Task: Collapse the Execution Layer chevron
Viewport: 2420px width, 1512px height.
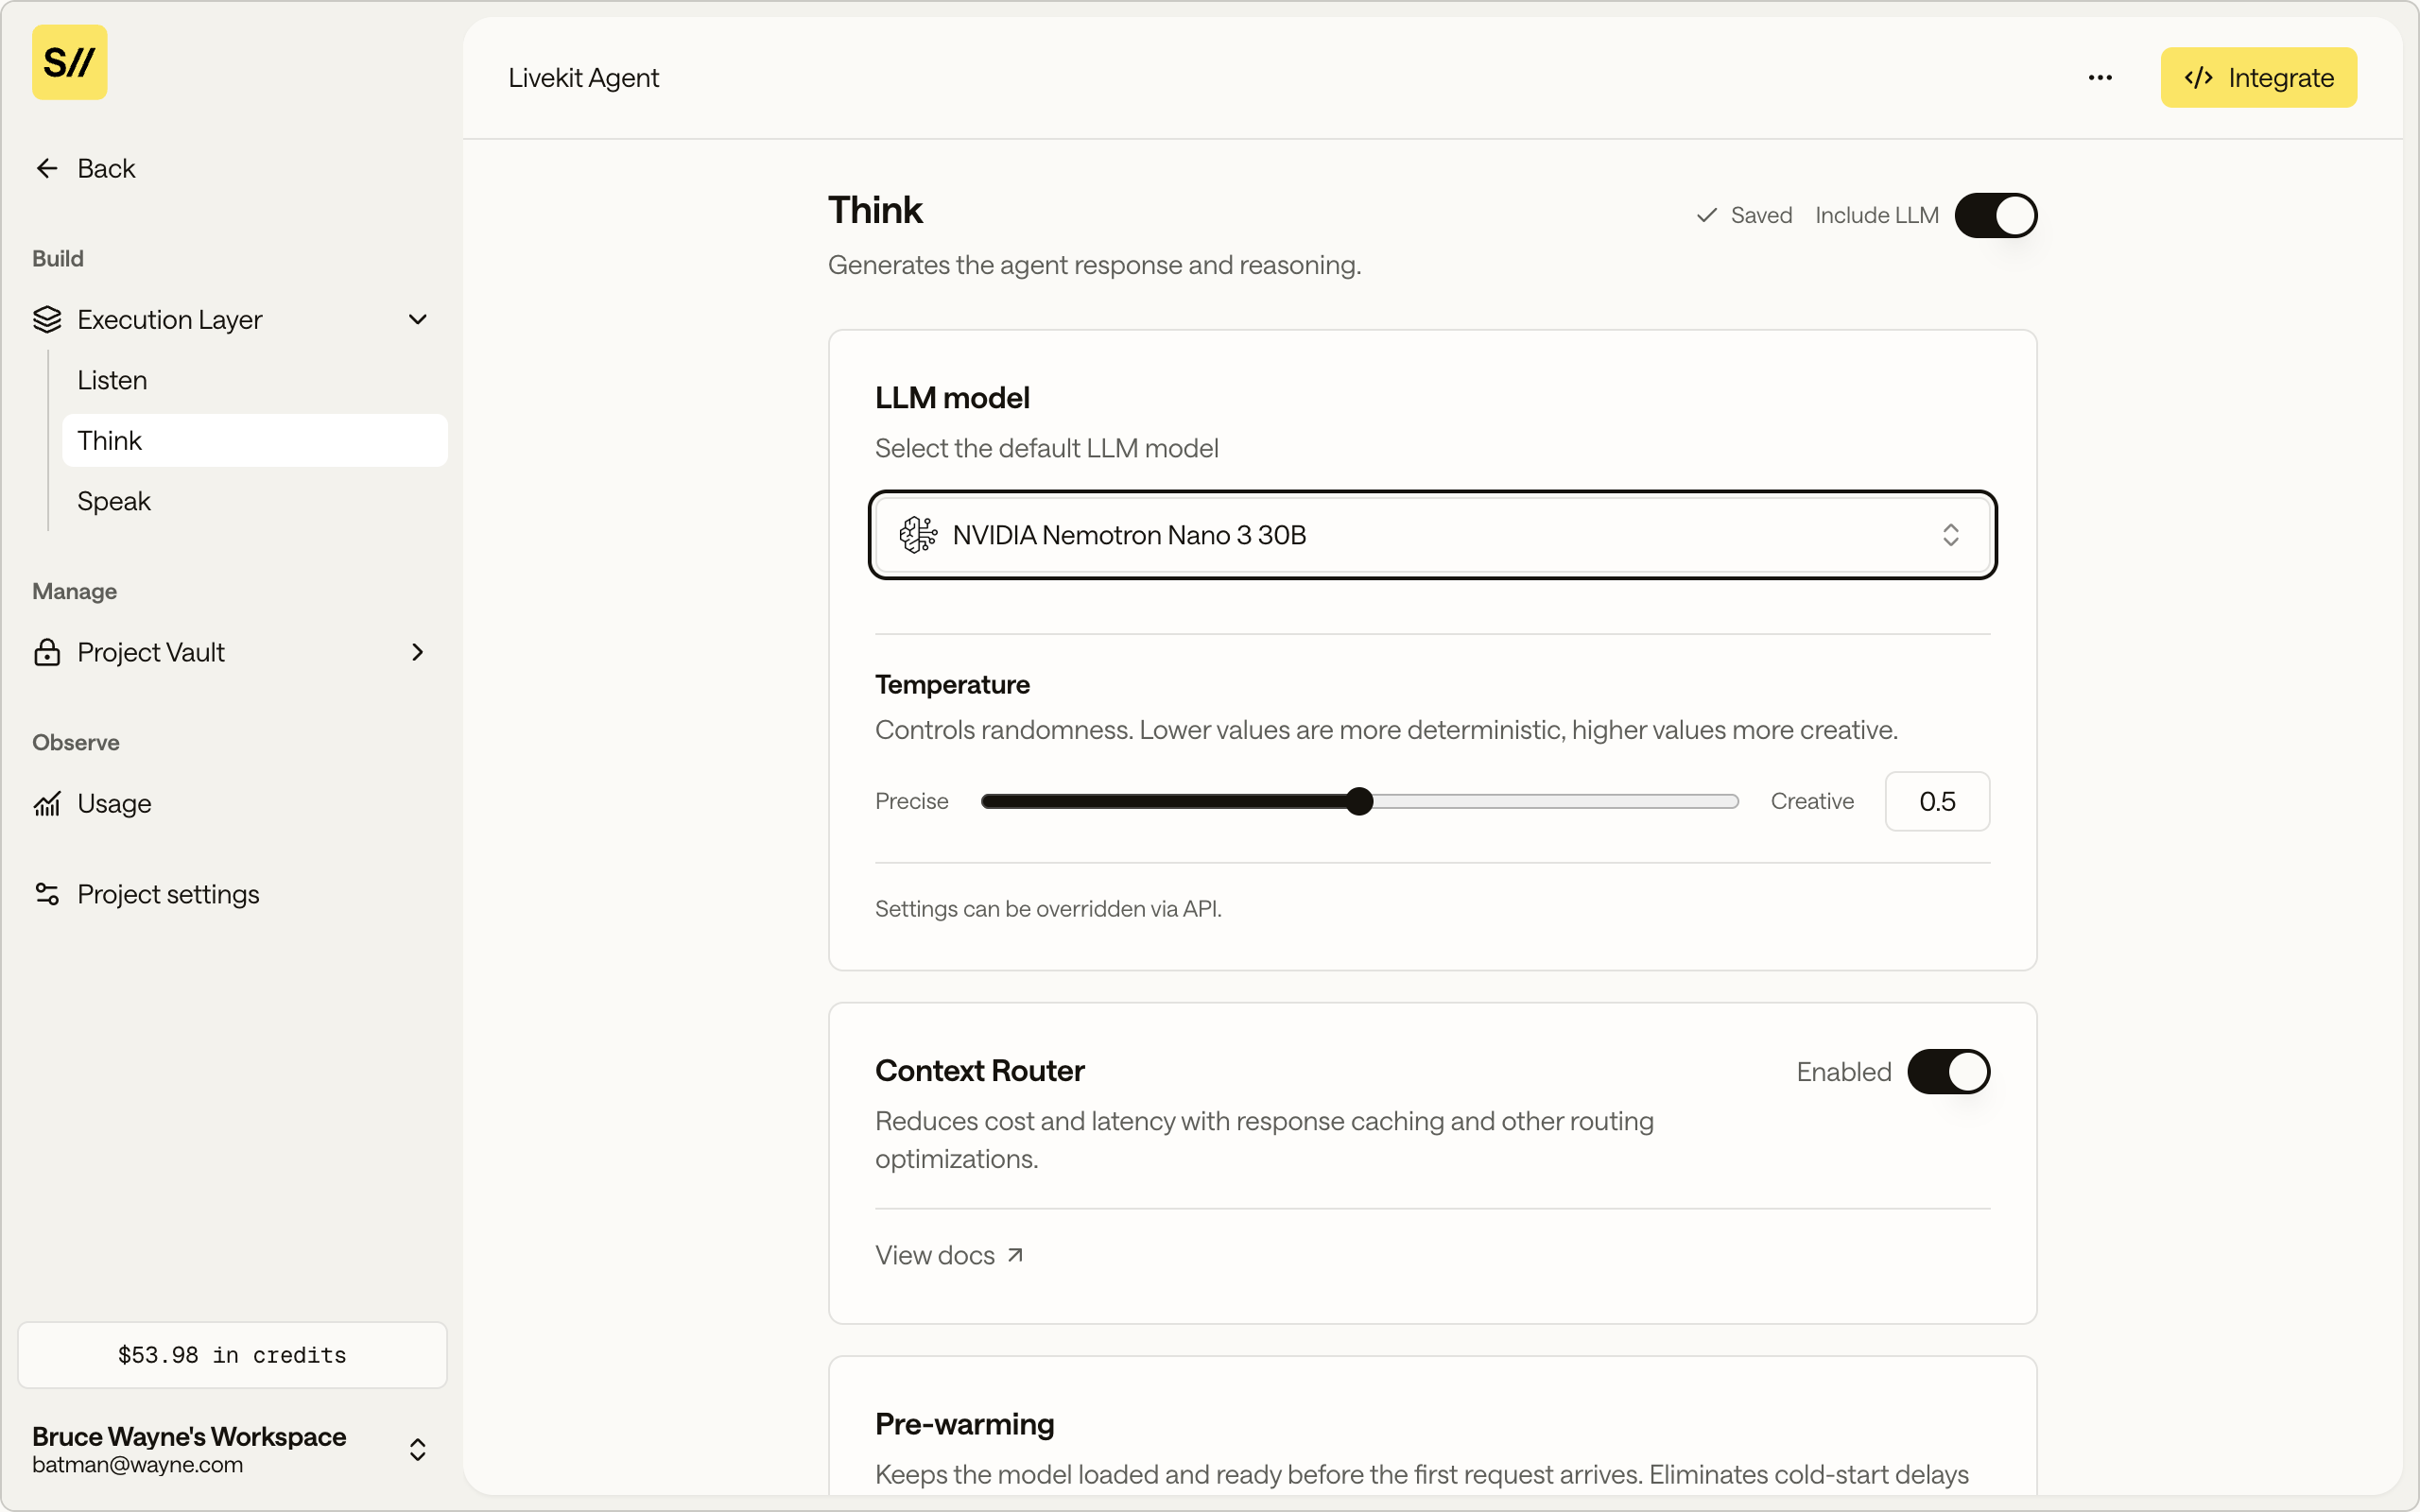Action: [x=418, y=319]
